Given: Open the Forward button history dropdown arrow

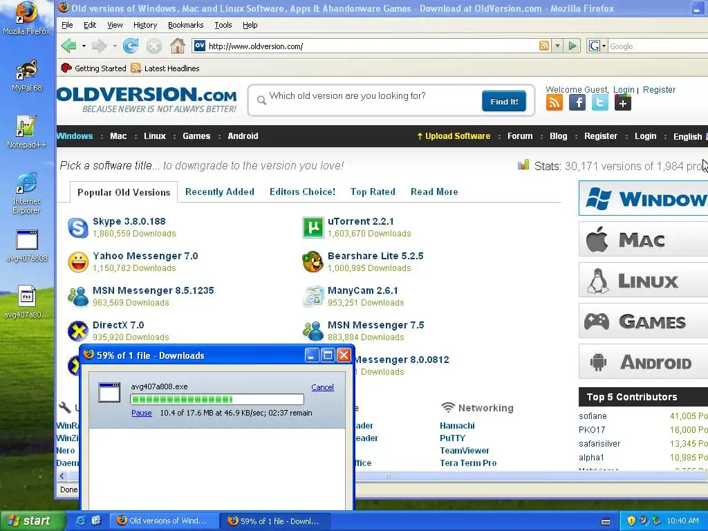Looking at the screenshot, I should click(115, 46).
